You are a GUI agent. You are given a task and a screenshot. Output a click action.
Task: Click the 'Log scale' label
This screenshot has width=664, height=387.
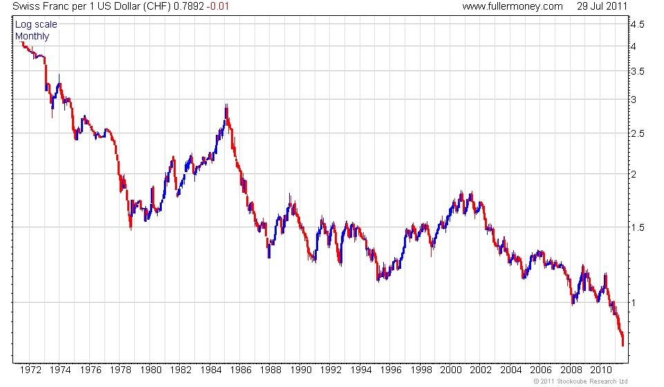(x=36, y=24)
